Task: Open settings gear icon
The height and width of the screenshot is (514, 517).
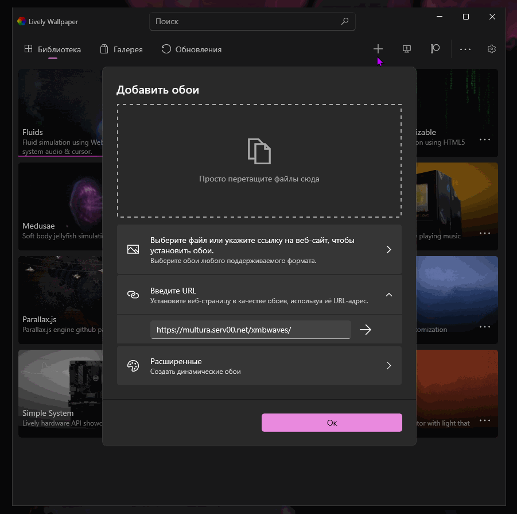Action: tap(492, 49)
